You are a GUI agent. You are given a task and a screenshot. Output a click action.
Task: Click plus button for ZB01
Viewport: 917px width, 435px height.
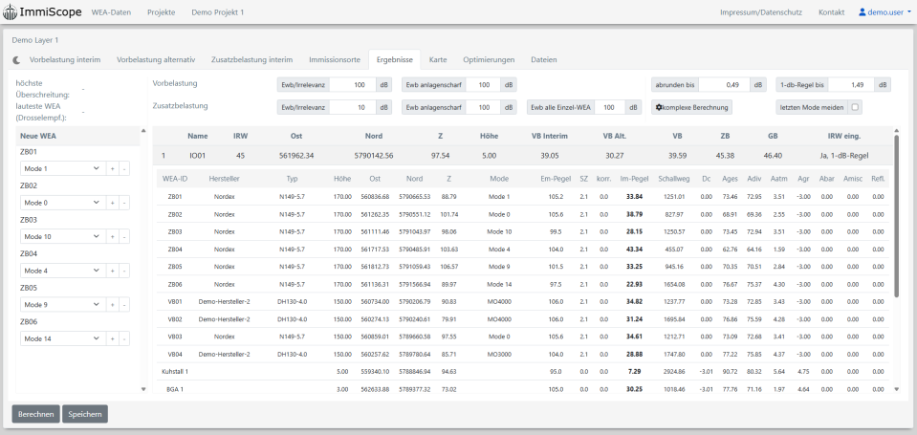click(113, 168)
